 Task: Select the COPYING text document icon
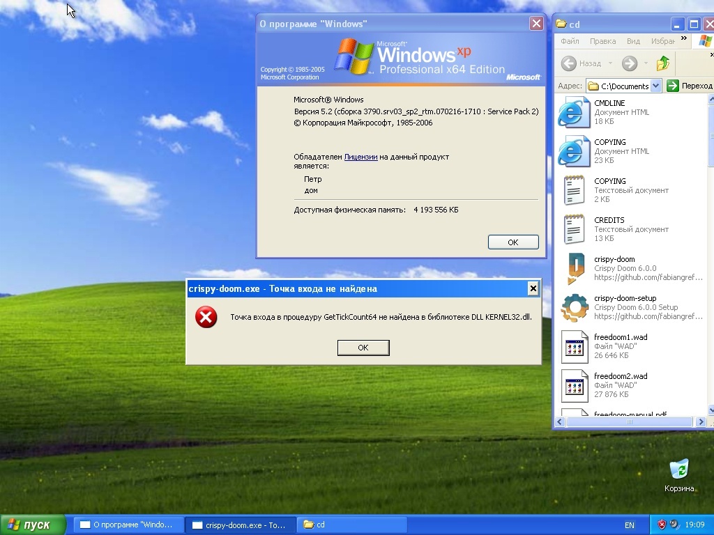tap(574, 190)
